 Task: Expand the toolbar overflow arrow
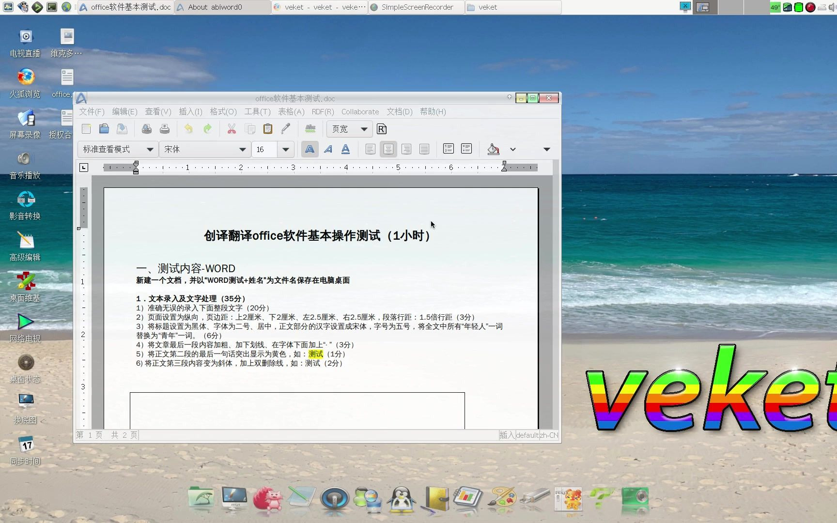click(547, 149)
